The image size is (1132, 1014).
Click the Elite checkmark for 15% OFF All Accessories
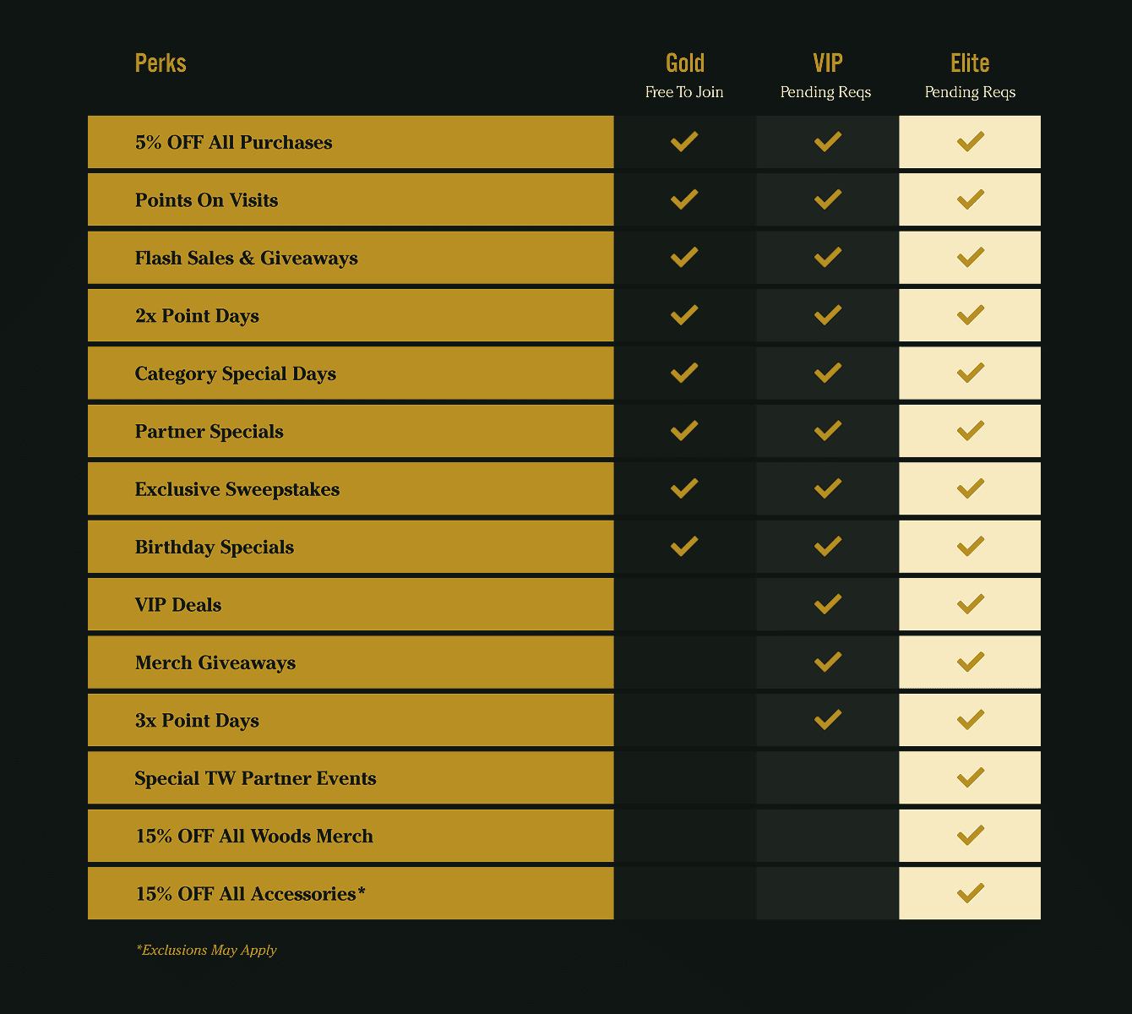click(x=971, y=892)
